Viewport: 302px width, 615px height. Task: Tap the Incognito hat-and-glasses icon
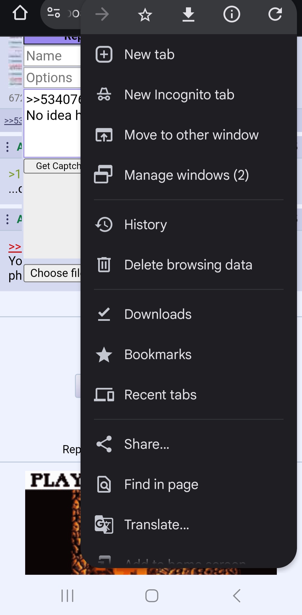click(x=104, y=94)
